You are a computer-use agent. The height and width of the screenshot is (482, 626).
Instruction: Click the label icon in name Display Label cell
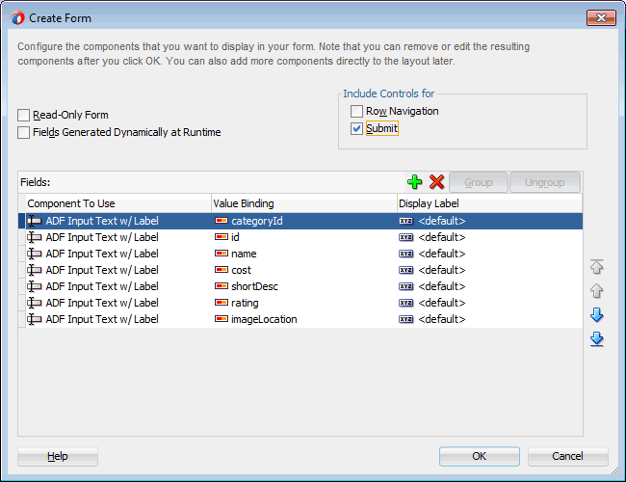[x=406, y=254]
